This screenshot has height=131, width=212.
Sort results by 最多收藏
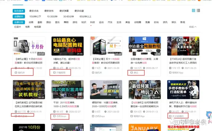click(x=79, y=11)
